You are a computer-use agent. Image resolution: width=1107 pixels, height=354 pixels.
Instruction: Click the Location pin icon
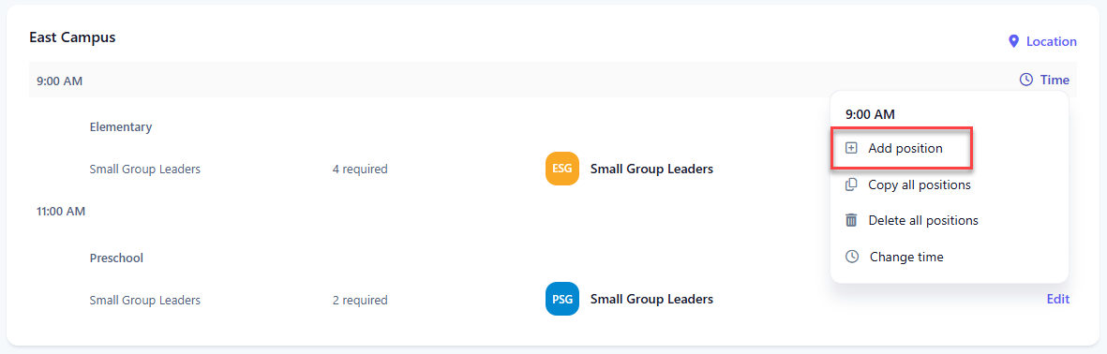(1014, 41)
